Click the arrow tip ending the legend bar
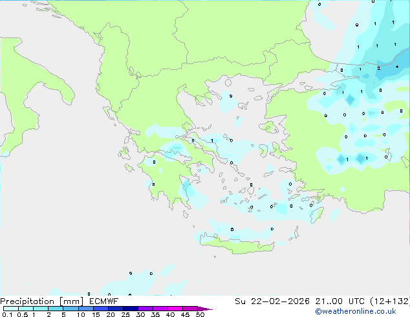This screenshot has height=317, width=410. pyautogui.click(x=205, y=309)
